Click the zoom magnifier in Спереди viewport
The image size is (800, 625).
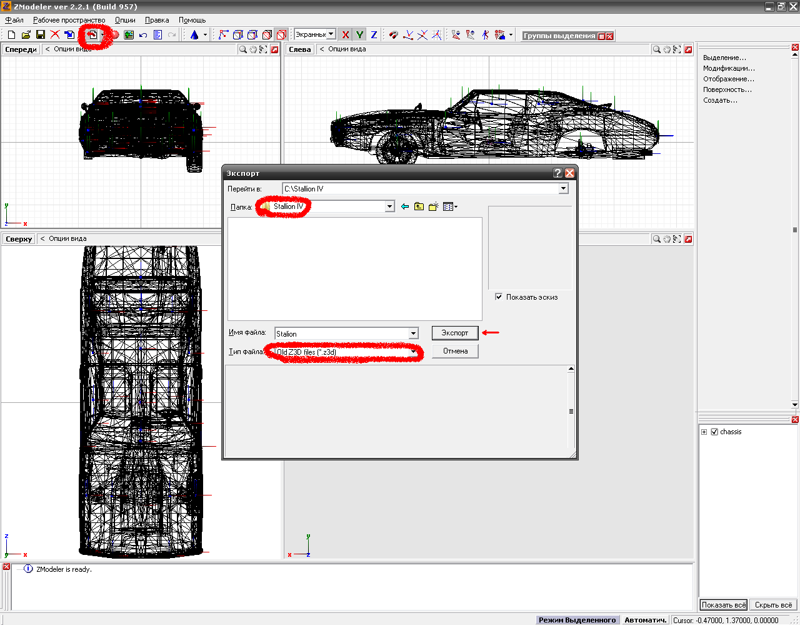pyautogui.click(x=242, y=49)
